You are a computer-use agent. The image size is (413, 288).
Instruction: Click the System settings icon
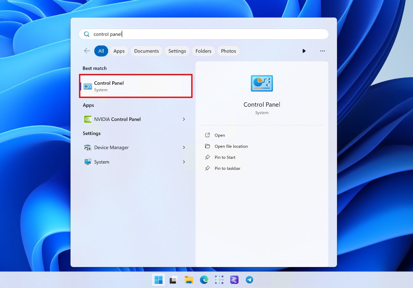[88, 162]
